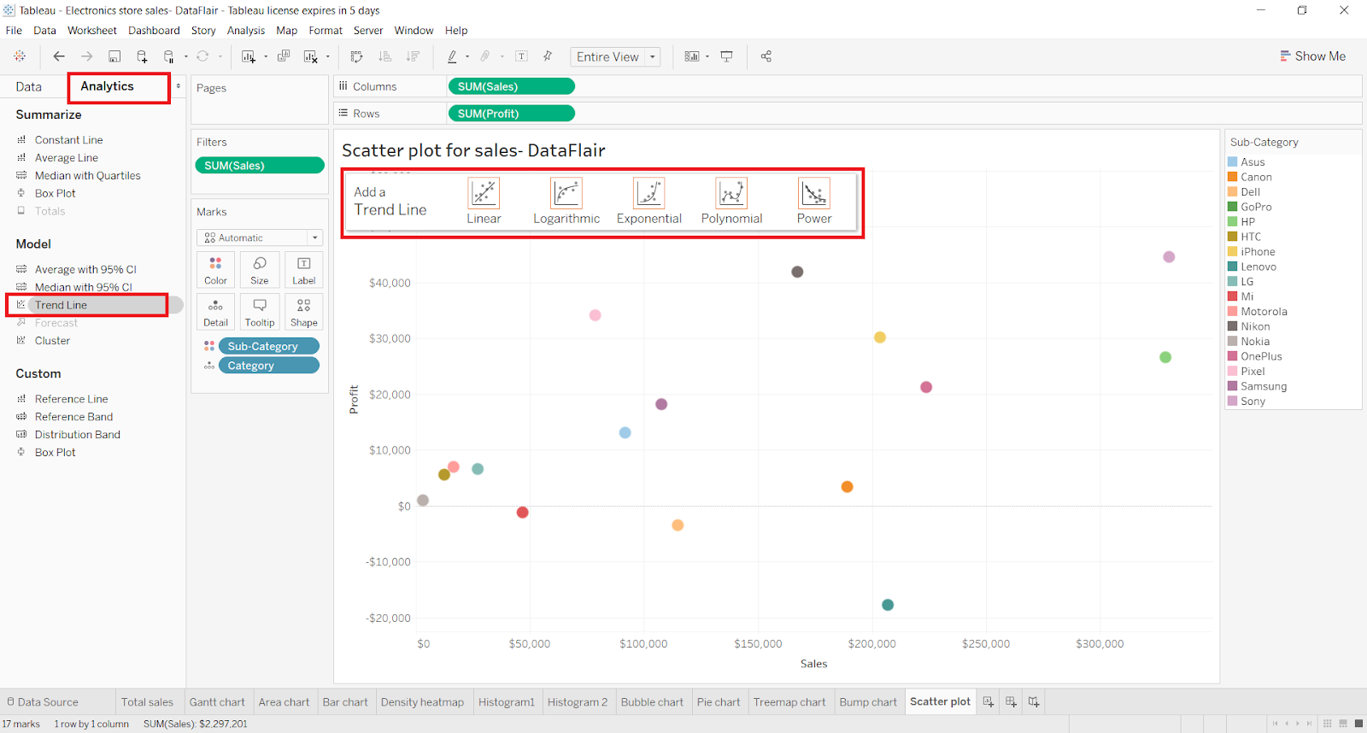
Task: Show mark labels T icon
Action: point(521,56)
